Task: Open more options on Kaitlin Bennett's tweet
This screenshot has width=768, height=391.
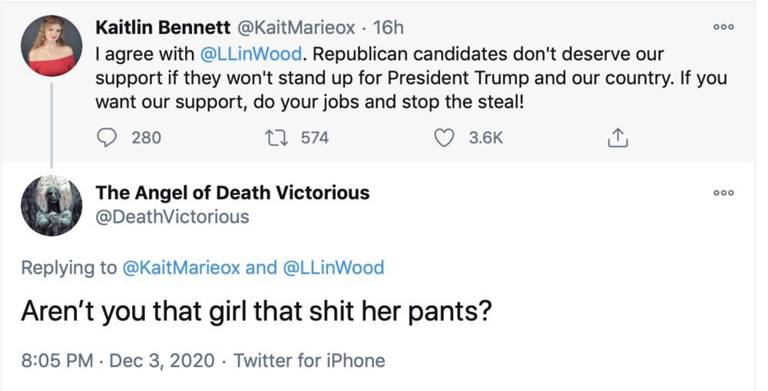Action: click(723, 28)
